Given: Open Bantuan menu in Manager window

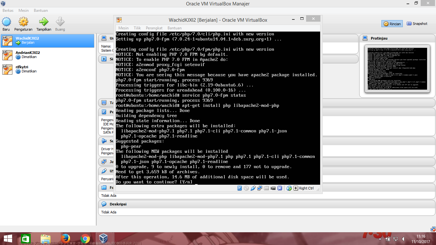Looking at the screenshot, I should pos(41,11).
